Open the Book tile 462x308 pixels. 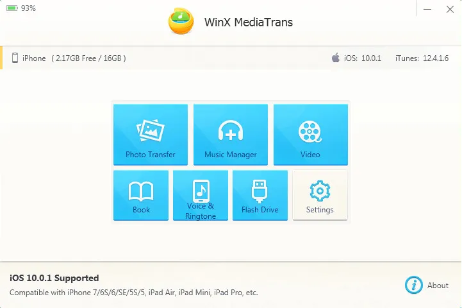tap(141, 195)
